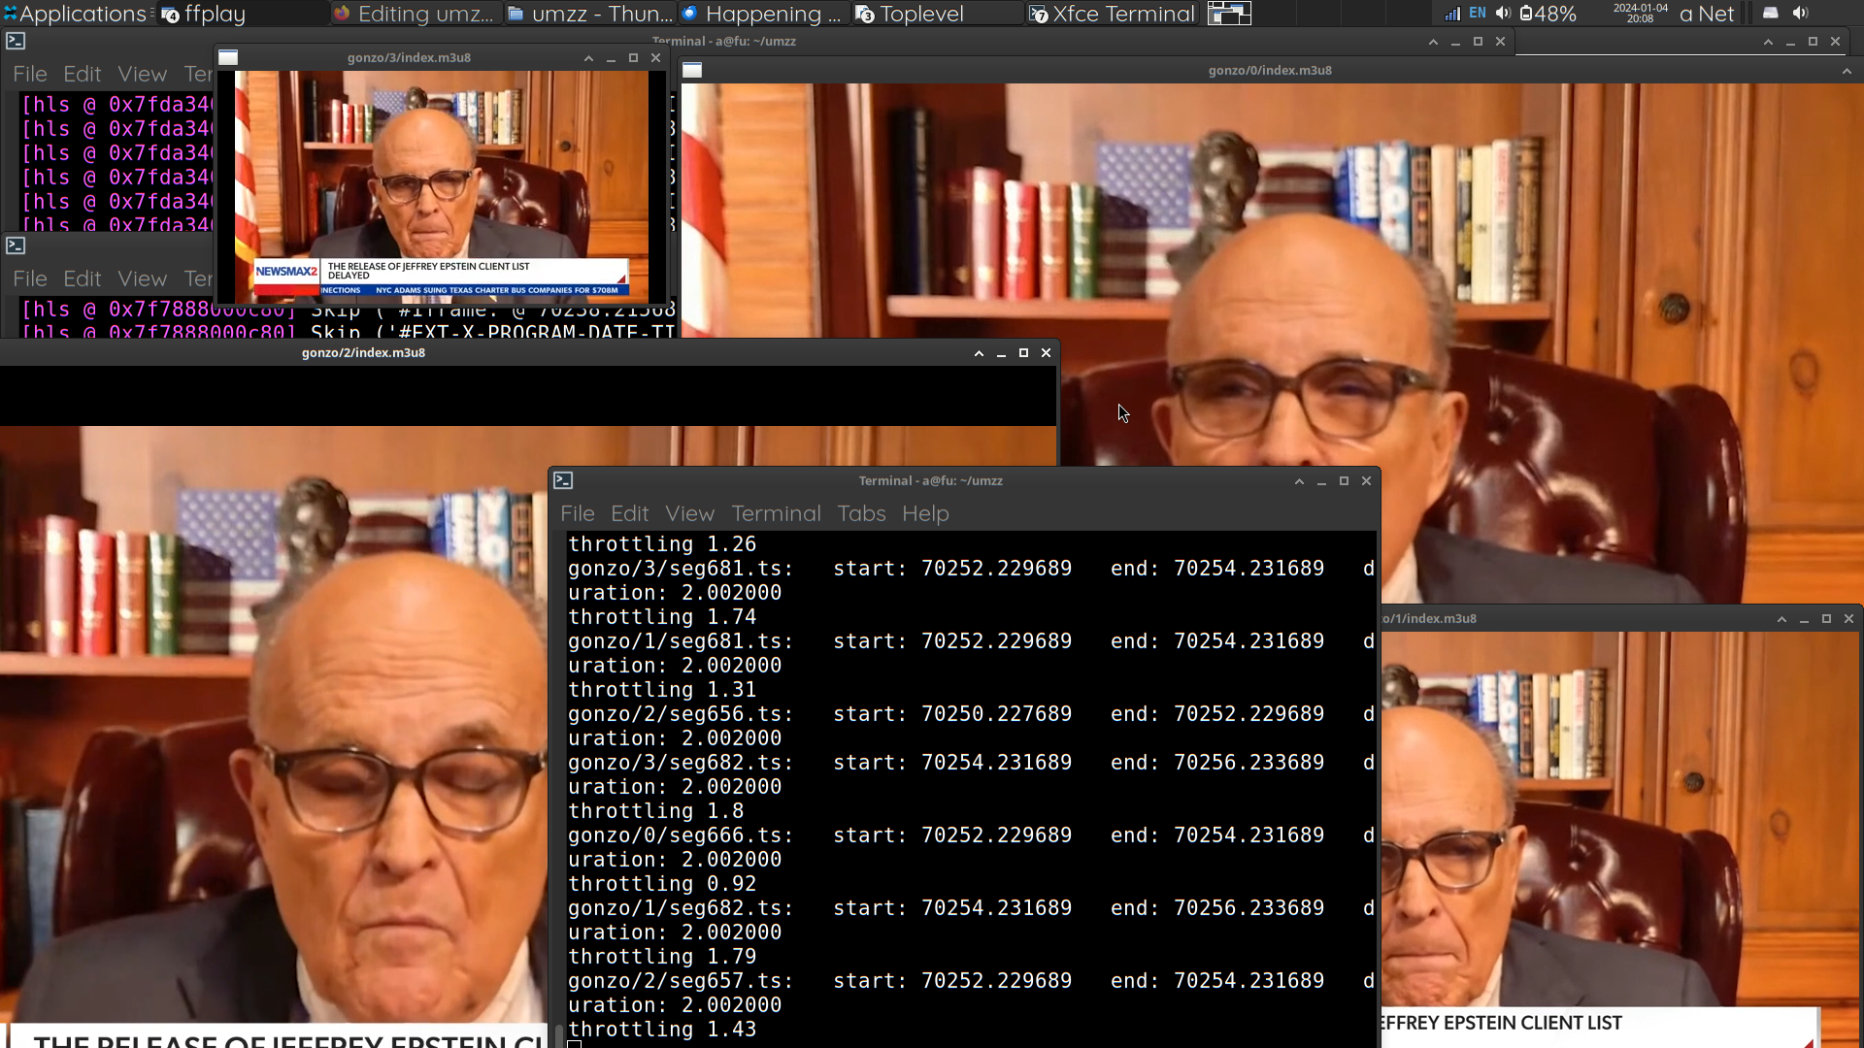The image size is (1864, 1048).
Task: Open File menu in terminal showing 0x7f7888 lines
Action: coord(30,278)
